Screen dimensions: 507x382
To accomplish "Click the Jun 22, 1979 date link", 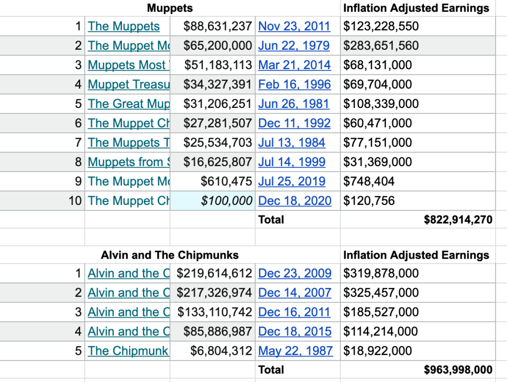I will tap(294, 46).
